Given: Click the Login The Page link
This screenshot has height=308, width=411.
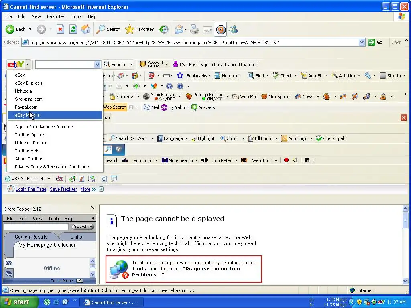Looking at the screenshot, I should [x=31, y=189].
